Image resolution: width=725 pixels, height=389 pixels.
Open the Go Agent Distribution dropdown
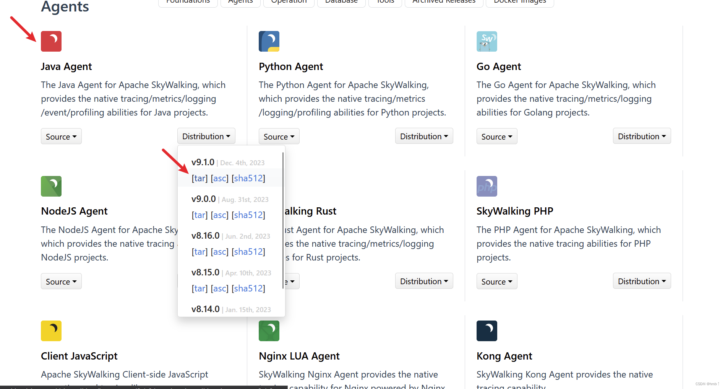tap(642, 136)
